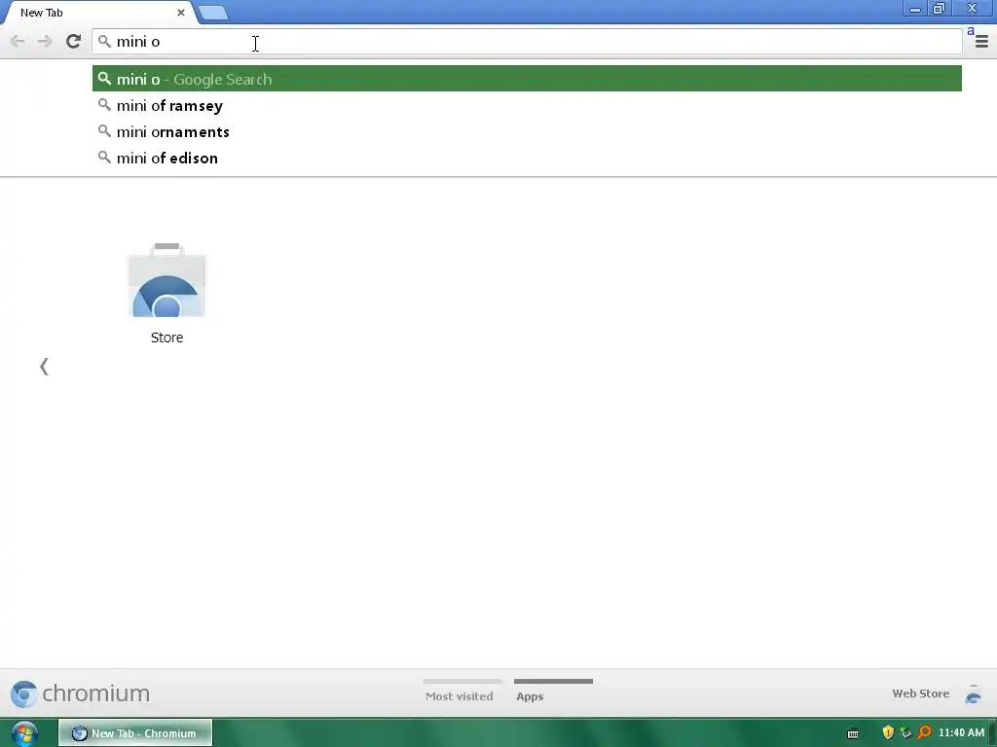Image resolution: width=997 pixels, height=747 pixels.
Task: Reload the page with the refresh icon
Action: [x=73, y=41]
